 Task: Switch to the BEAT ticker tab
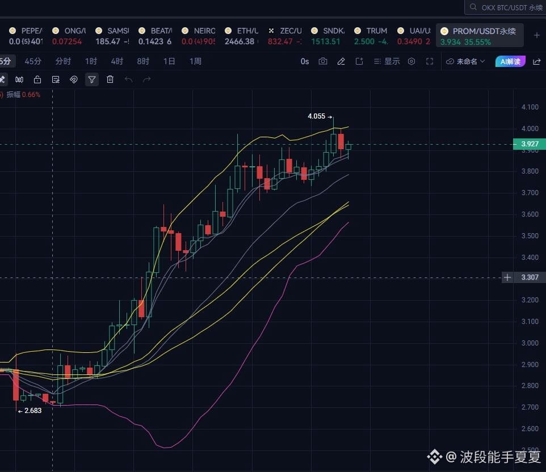click(x=156, y=36)
